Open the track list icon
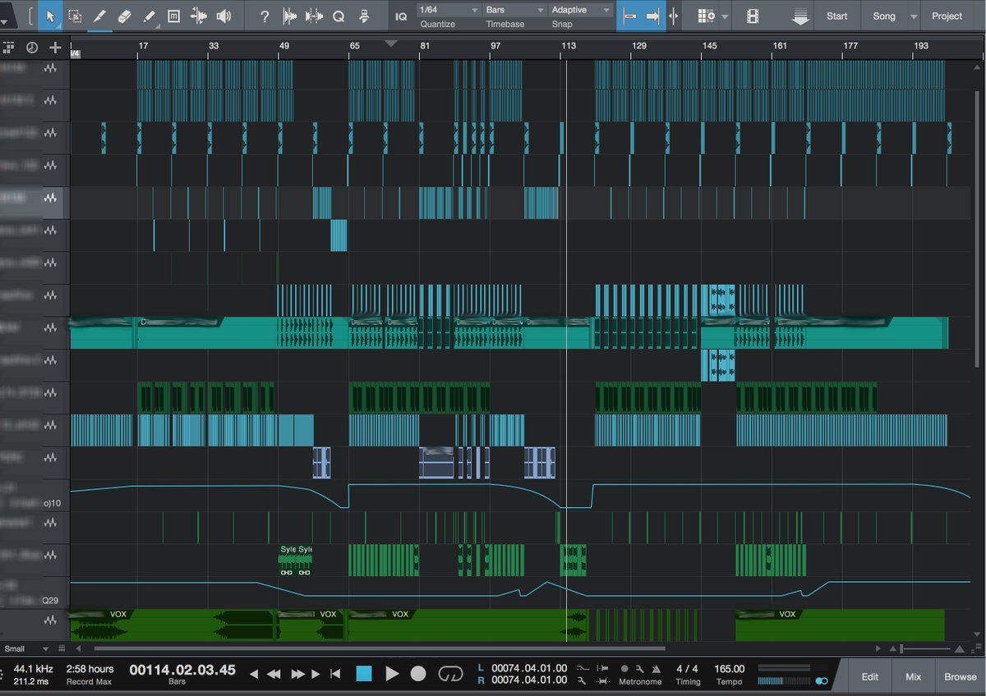The image size is (986, 696). 10,48
